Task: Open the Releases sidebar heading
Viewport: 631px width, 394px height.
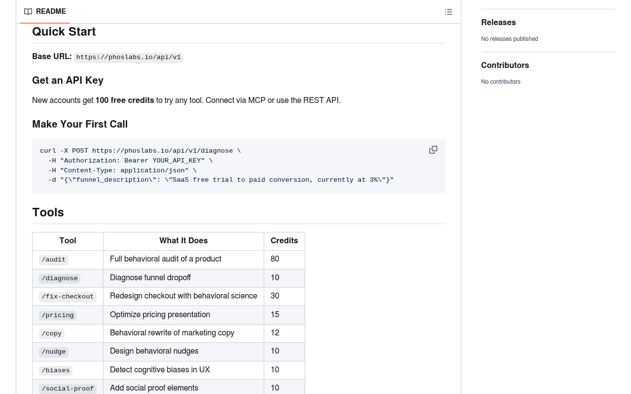Action: [x=498, y=23]
